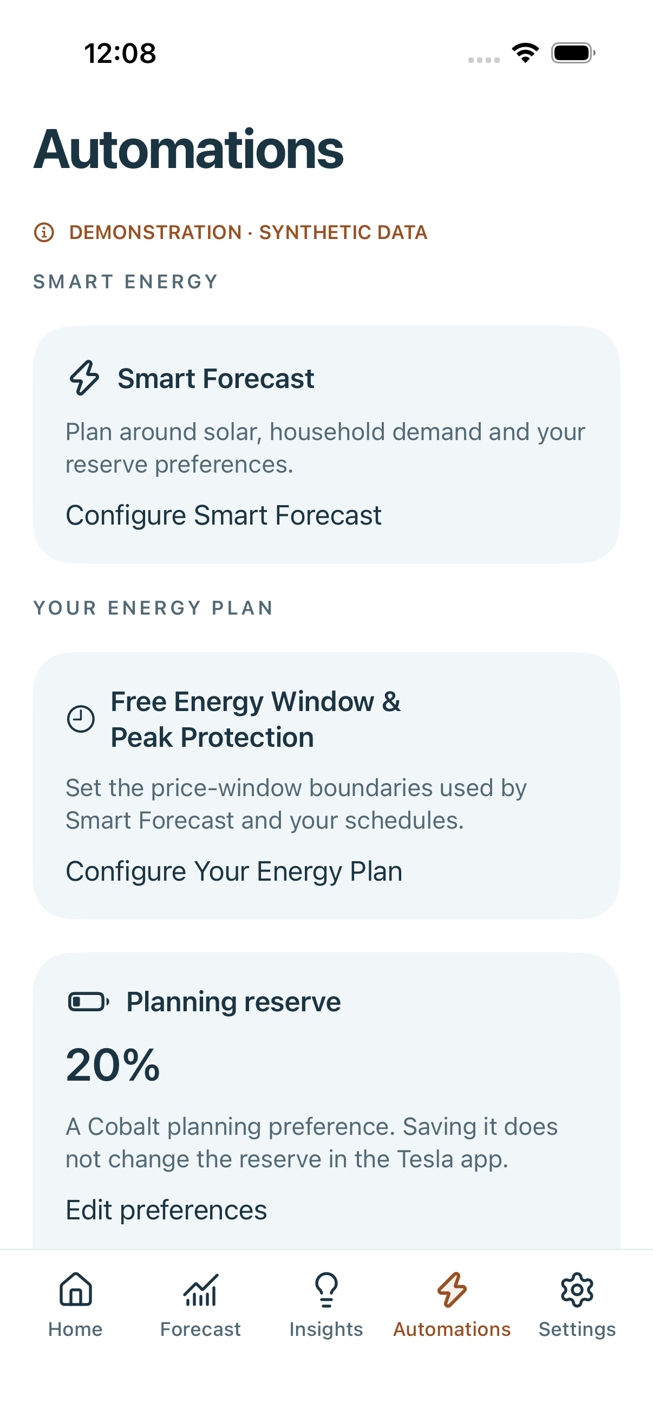Screen dimensions: 653x1421
Task: Switch to the Insights tab label
Action: coord(326,1329)
